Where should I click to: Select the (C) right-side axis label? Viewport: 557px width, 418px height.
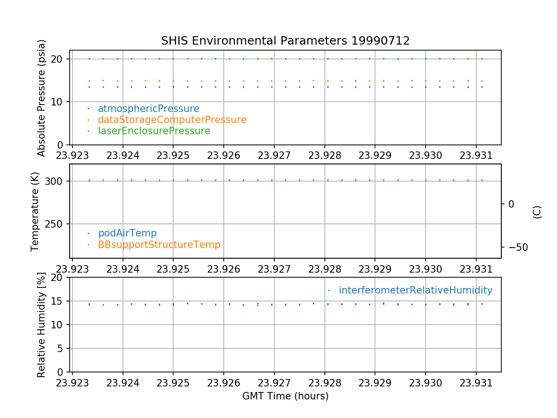point(537,212)
